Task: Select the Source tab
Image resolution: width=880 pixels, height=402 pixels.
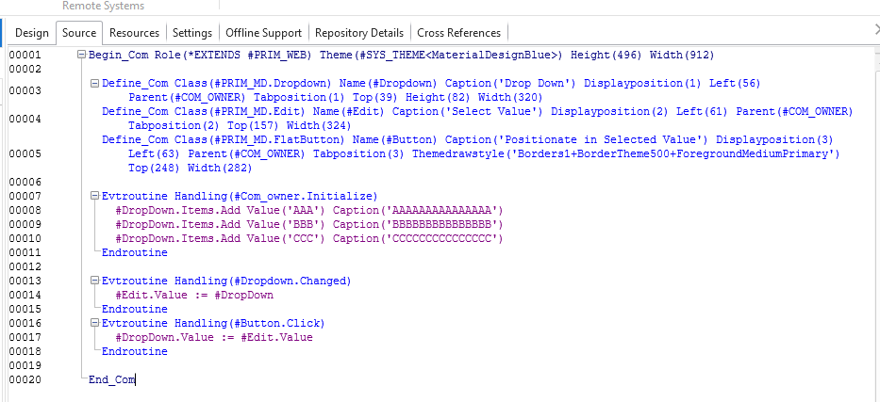Action: click(79, 33)
